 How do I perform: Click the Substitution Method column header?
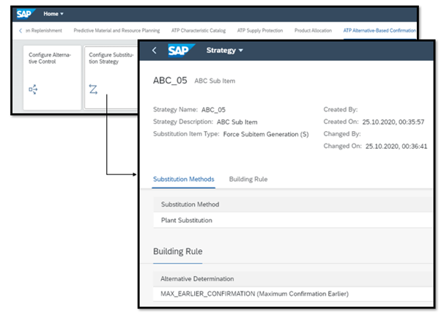click(190, 204)
